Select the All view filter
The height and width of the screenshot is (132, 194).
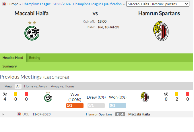point(18,86)
